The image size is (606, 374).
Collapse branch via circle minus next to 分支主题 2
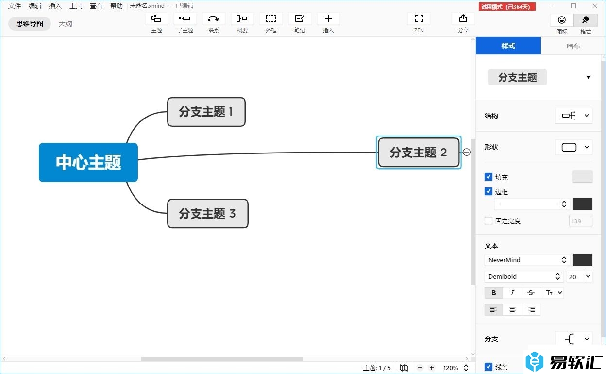pyautogui.click(x=467, y=152)
